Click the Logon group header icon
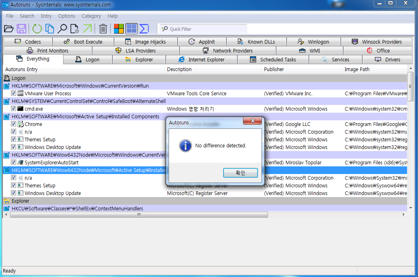The width and height of the screenshot is (418, 277). (x=6, y=78)
